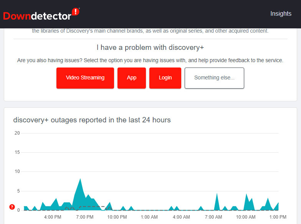Viewport: 301px width, 224px height.
Task: Click the 15 value on the y-axis
Action: click(17, 152)
